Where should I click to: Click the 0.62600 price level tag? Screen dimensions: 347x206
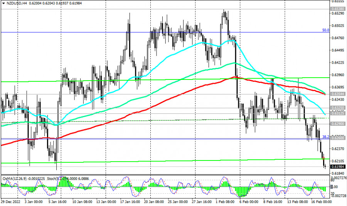click(337, 138)
